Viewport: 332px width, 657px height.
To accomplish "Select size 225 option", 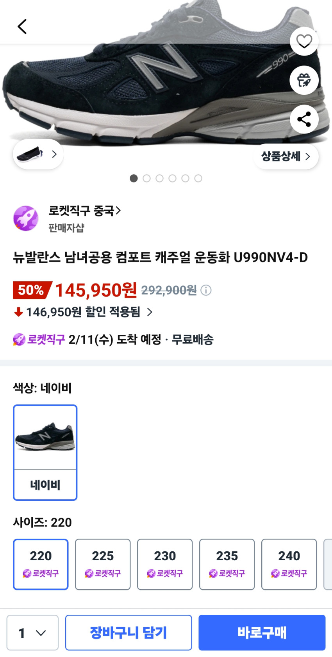I will coord(103,564).
